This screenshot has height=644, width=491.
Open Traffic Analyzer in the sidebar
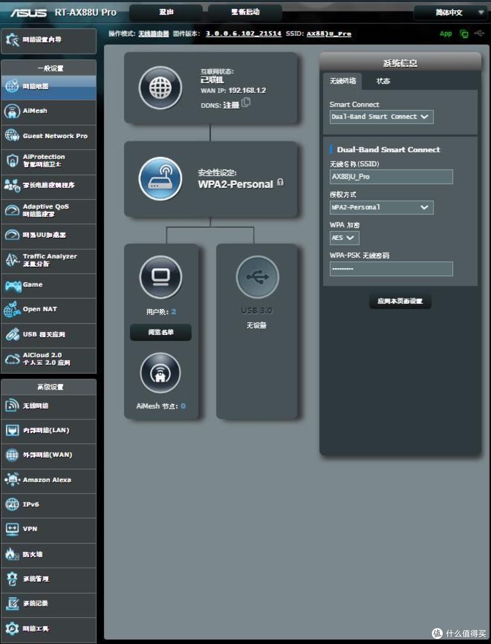(49, 260)
